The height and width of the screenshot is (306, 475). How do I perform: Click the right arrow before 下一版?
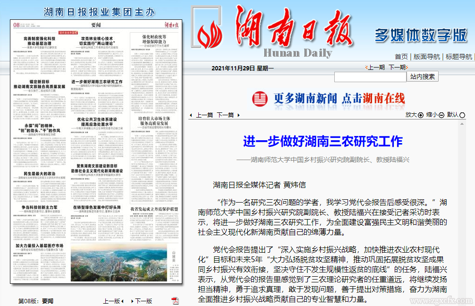132,301
